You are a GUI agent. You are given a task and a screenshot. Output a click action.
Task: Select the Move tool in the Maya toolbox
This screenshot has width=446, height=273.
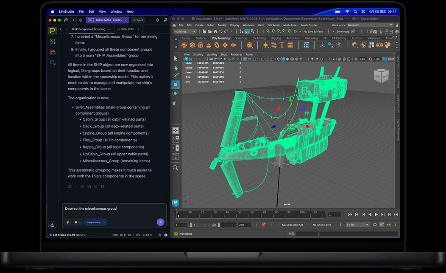coord(176,84)
